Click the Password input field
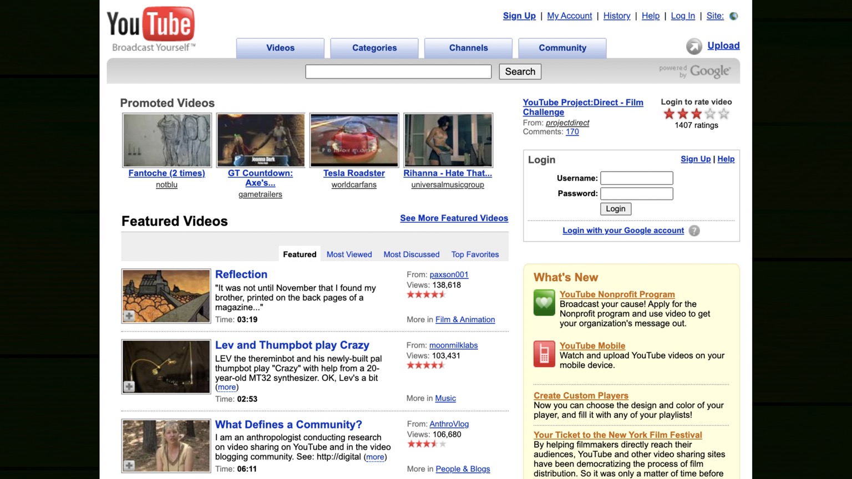 tap(637, 193)
